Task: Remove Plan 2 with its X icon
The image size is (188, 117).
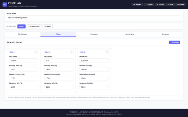Action: pos(71,52)
